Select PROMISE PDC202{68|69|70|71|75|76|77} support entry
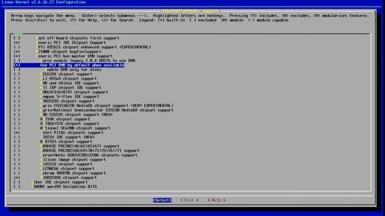 point(76,151)
